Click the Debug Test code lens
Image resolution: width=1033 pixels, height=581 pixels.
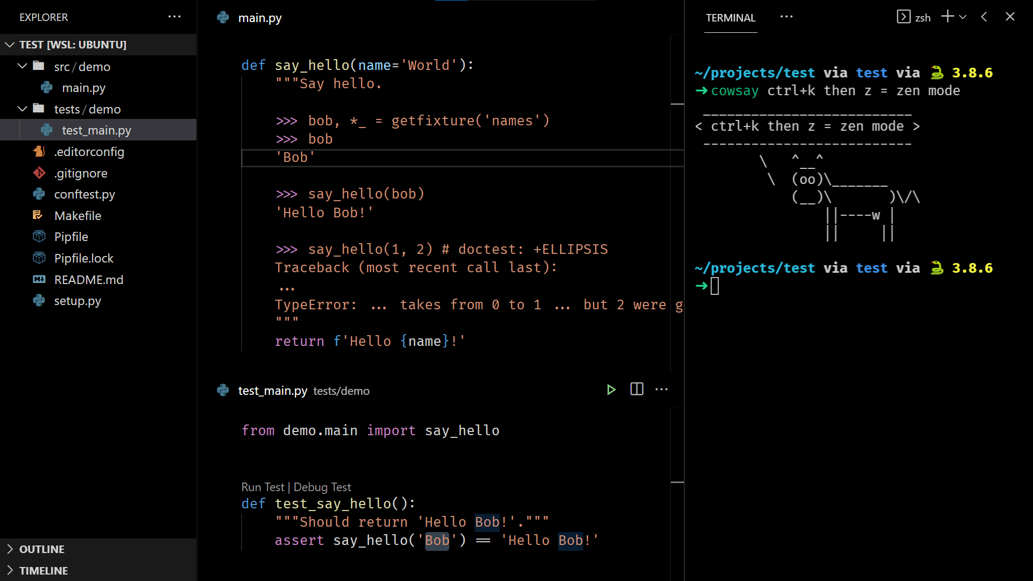point(322,487)
